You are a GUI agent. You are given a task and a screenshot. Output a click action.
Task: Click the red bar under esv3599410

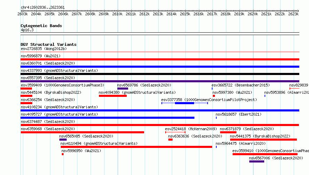[x=265, y=154]
